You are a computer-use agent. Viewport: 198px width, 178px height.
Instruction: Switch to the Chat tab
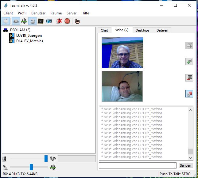[104, 30]
